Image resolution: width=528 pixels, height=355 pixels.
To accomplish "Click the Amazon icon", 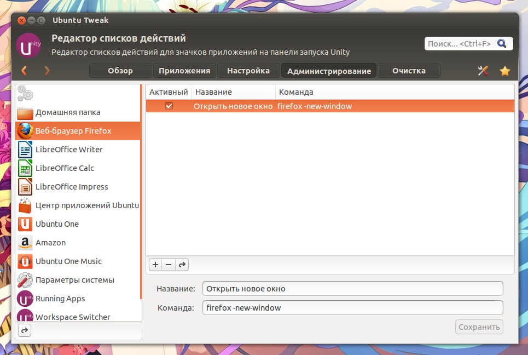I will coord(25,243).
